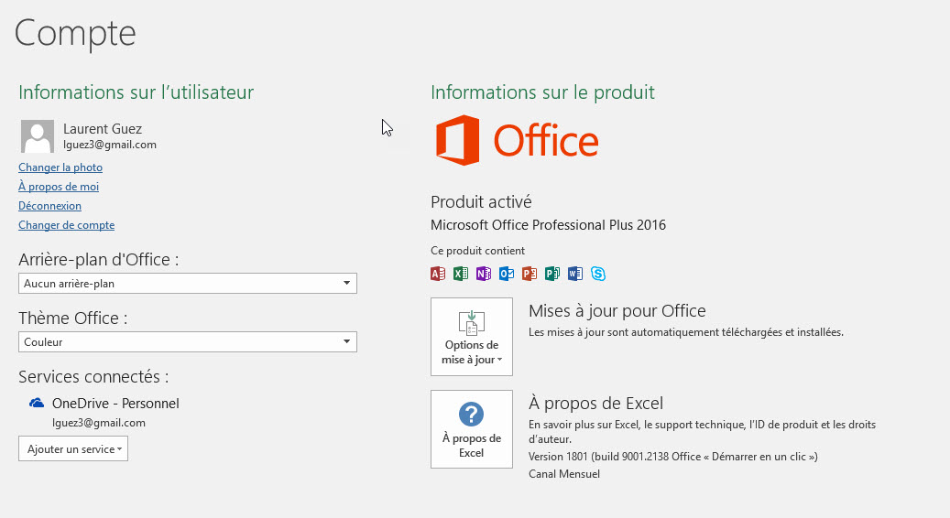Open the Ajouter un service menu

[x=73, y=448]
